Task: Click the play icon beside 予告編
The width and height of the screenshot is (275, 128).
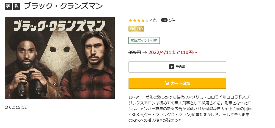Action: [172, 67]
